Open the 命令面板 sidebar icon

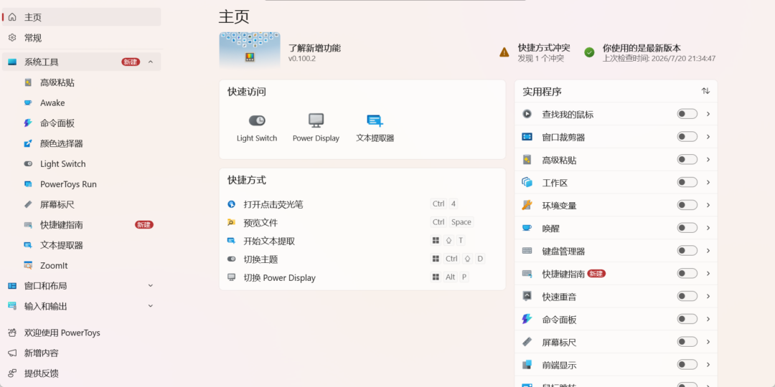click(x=28, y=123)
